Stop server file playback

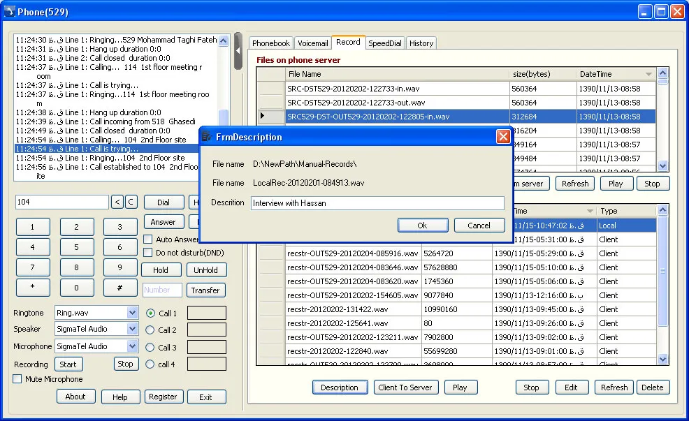[653, 184]
